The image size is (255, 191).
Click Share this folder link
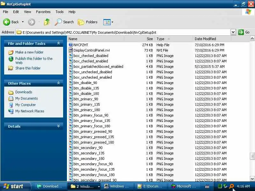[28, 68]
